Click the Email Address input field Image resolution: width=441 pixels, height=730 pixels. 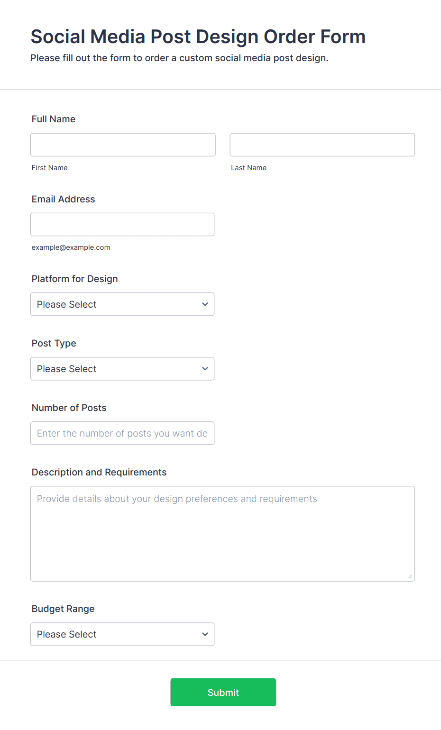click(122, 224)
